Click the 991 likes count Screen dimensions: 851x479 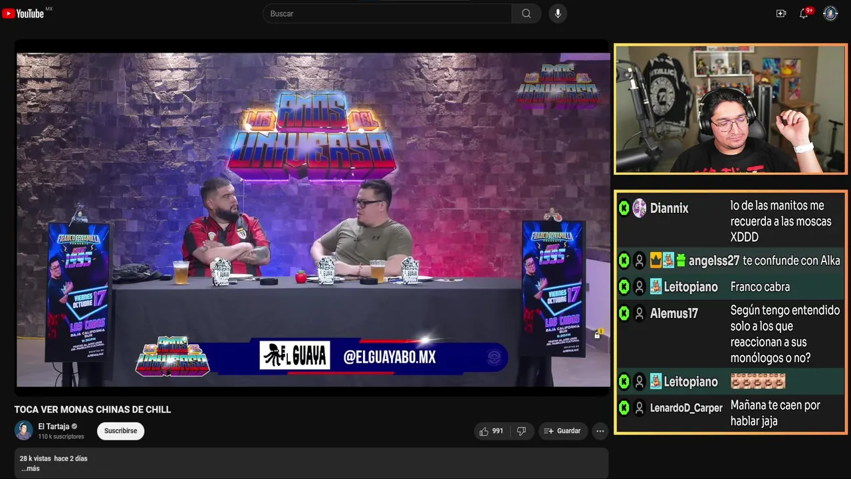tap(497, 431)
